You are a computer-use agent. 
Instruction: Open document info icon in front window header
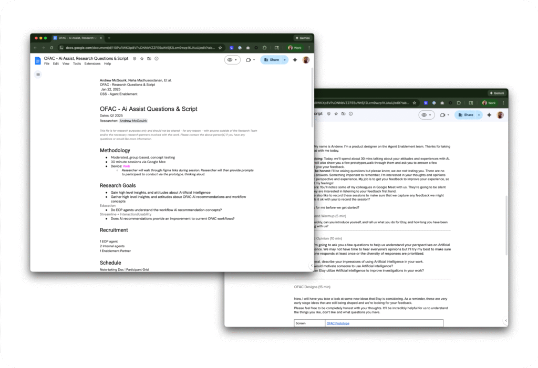(157, 58)
